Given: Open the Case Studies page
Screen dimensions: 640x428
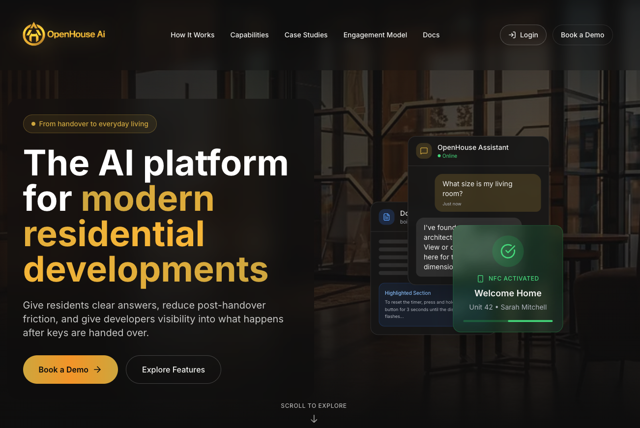Looking at the screenshot, I should pos(306,34).
